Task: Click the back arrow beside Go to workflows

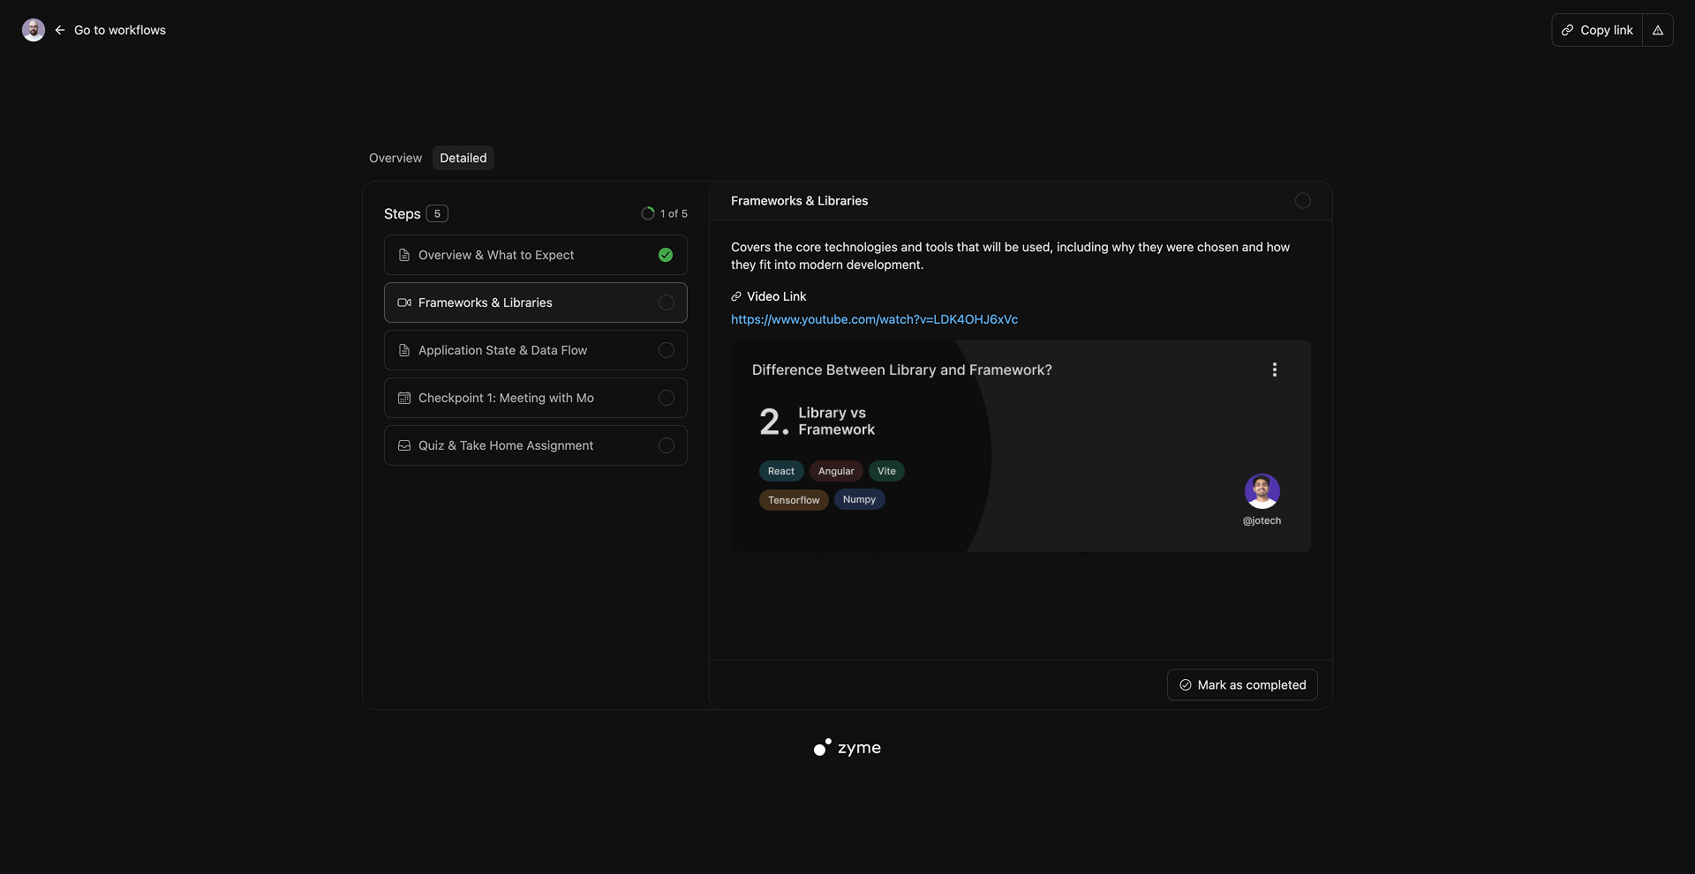Action: point(60,30)
